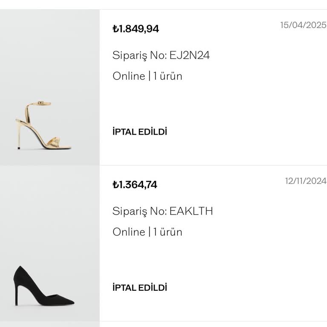Click the gold sandal's stiletto heel
The height and width of the screenshot is (327, 327).
(x=18, y=135)
